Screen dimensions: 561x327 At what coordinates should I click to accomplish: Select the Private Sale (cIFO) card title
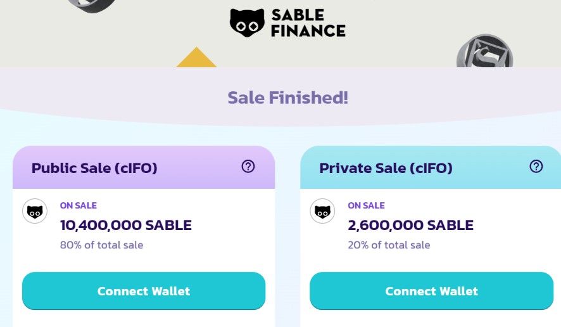pyautogui.click(x=386, y=168)
